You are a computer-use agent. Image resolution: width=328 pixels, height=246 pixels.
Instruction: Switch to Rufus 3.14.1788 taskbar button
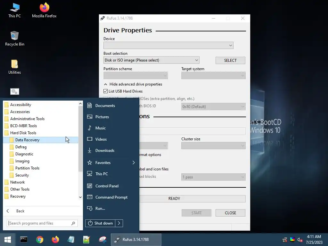tap(136, 240)
